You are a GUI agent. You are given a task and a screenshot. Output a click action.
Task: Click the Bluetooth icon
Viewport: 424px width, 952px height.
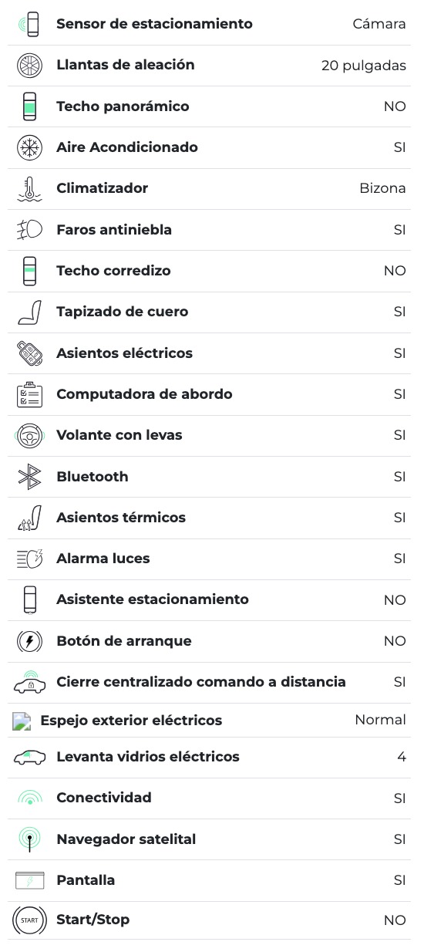point(29,477)
